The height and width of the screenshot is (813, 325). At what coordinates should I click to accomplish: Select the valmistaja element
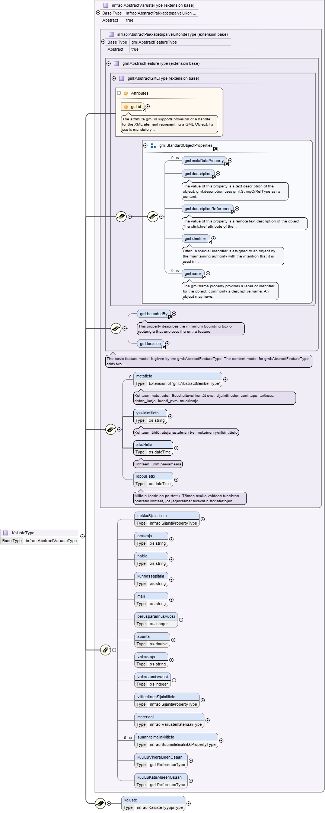[x=152, y=660]
